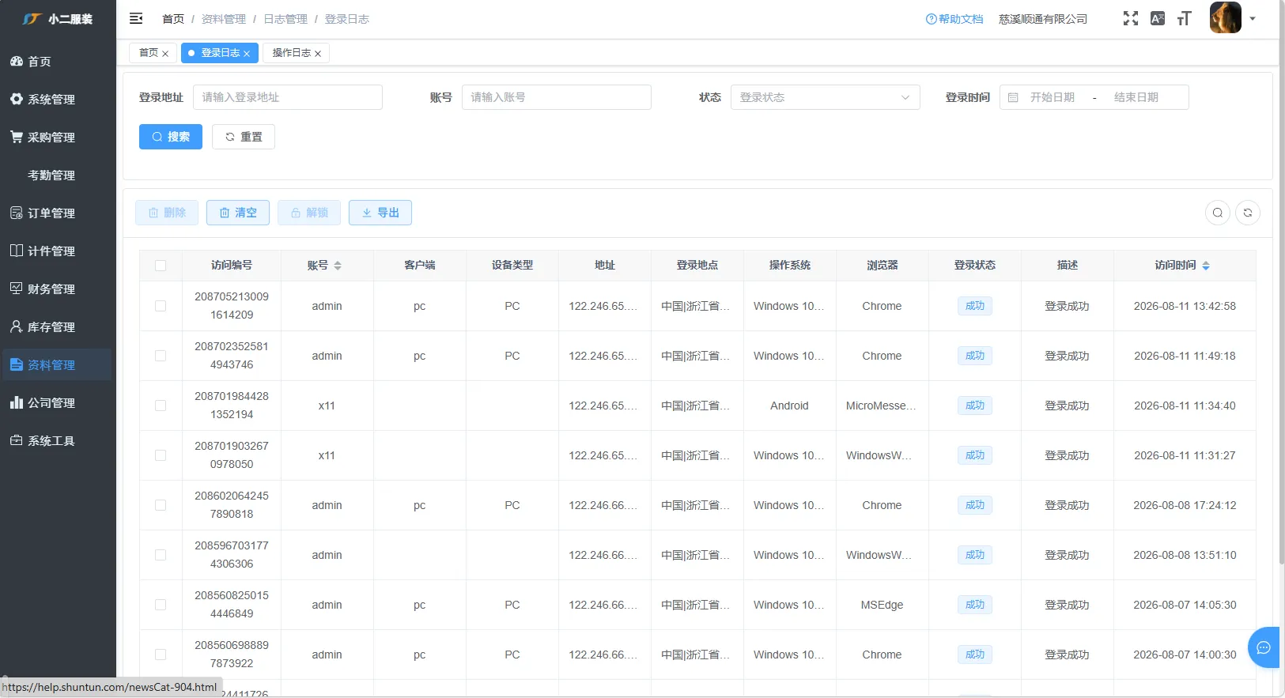Expand 财务管理 sidebar menu
Viewport: 1285px width, 698px height.
point(58,289)
